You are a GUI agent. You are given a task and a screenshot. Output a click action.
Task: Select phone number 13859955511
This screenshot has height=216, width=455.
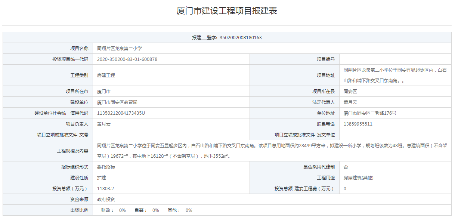pos(358,124)
